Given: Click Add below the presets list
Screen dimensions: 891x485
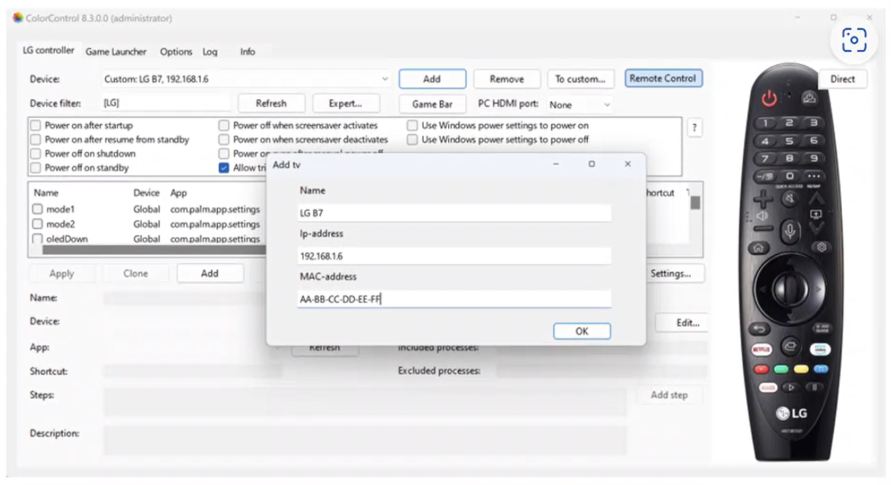Looking at the screenshot, I should 210,273.
